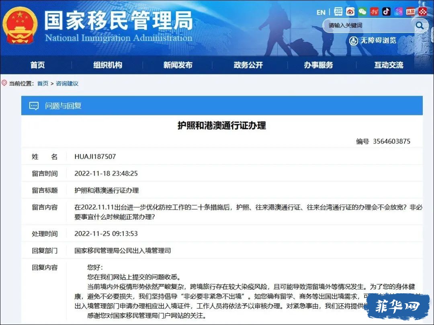434x325 pixels.
Task: Click National Immigration Administration English title
Action: click(119, 38)
